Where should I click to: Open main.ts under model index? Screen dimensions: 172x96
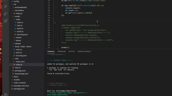20,22
